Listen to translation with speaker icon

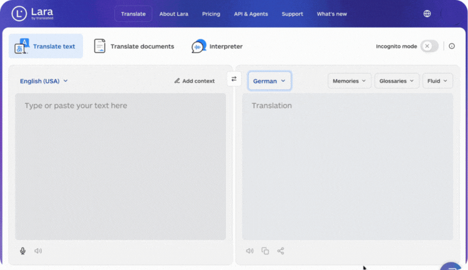tap(250, 251)
